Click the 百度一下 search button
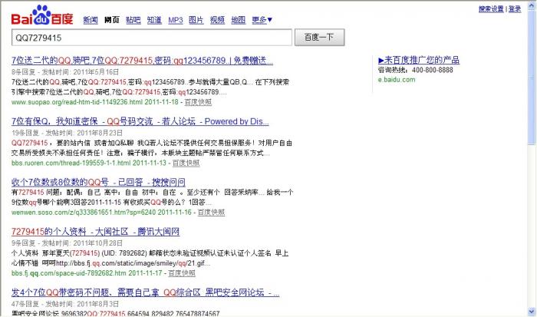This screenshot has width=537, height=317. (320, 38)
